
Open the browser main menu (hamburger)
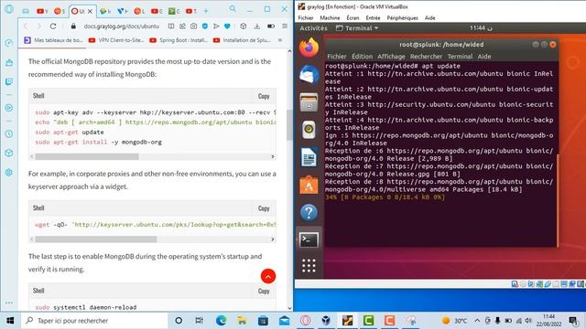[x=285, y=27]
